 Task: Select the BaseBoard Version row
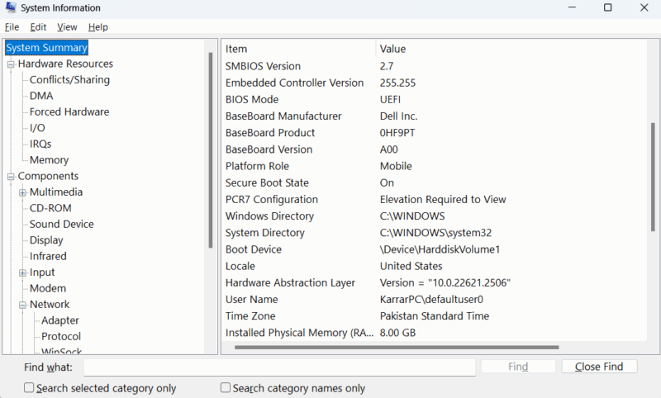(435, 149)
